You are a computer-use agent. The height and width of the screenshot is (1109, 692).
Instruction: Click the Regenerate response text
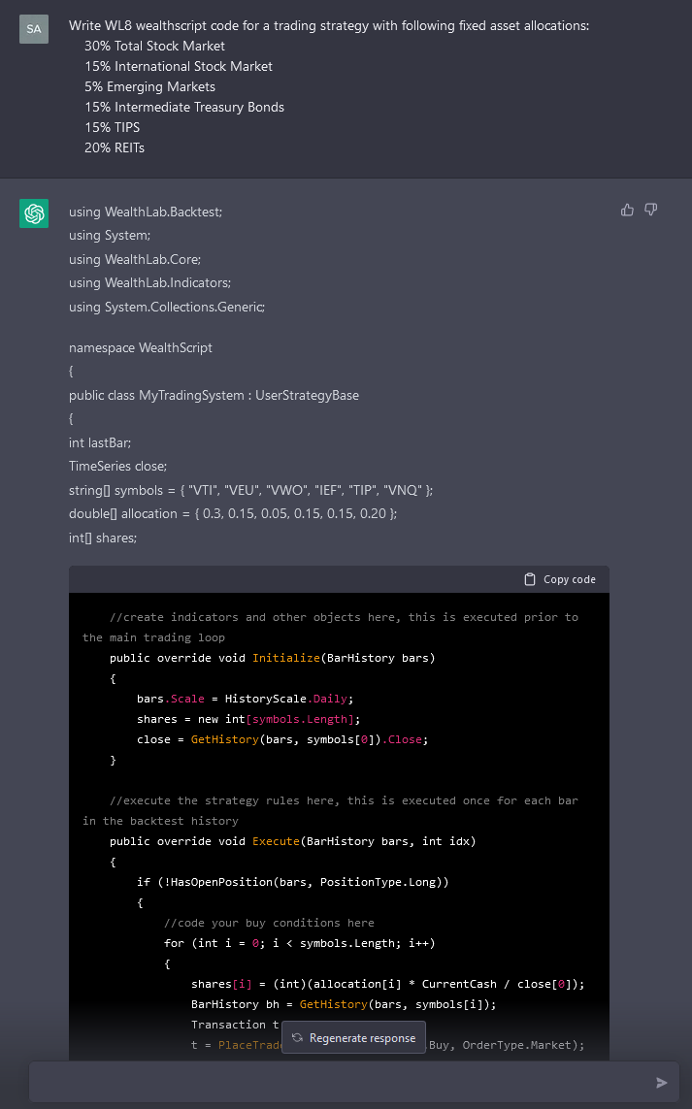pos(362,1038)
